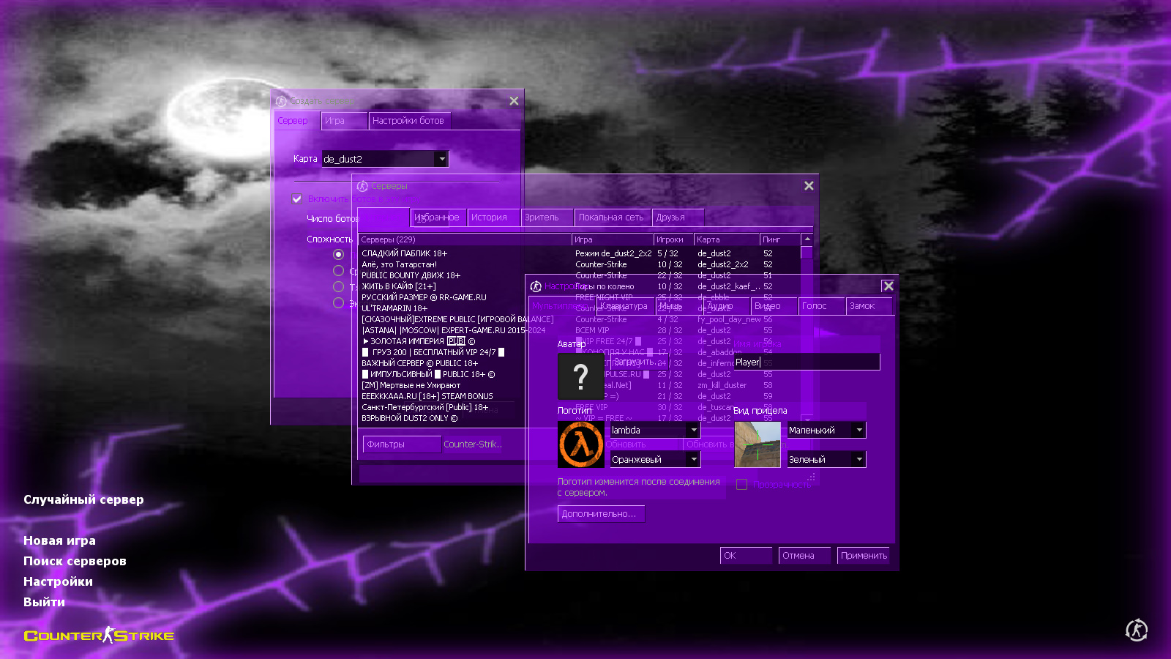Expand the lambda logo dropdown

click(693, 431)
